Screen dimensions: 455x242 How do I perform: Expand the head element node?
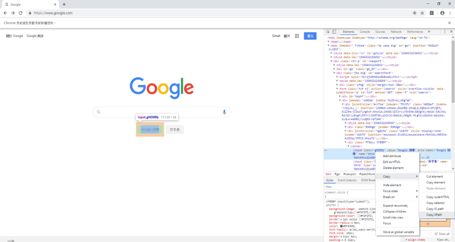pyautogui.click(x=329, y=42)
